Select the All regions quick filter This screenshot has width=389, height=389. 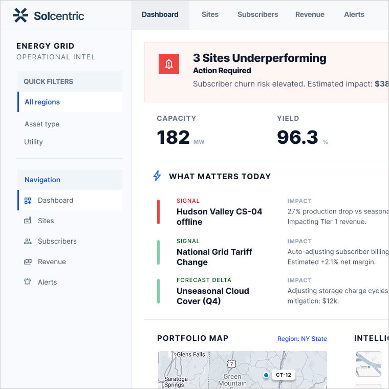point(42,102)
